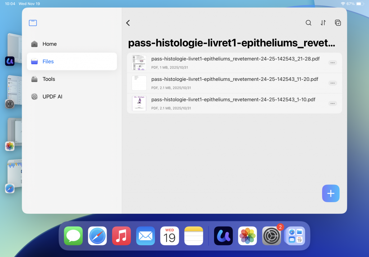Click the 1-10.pdf thumbnail preview

[139, 103]
